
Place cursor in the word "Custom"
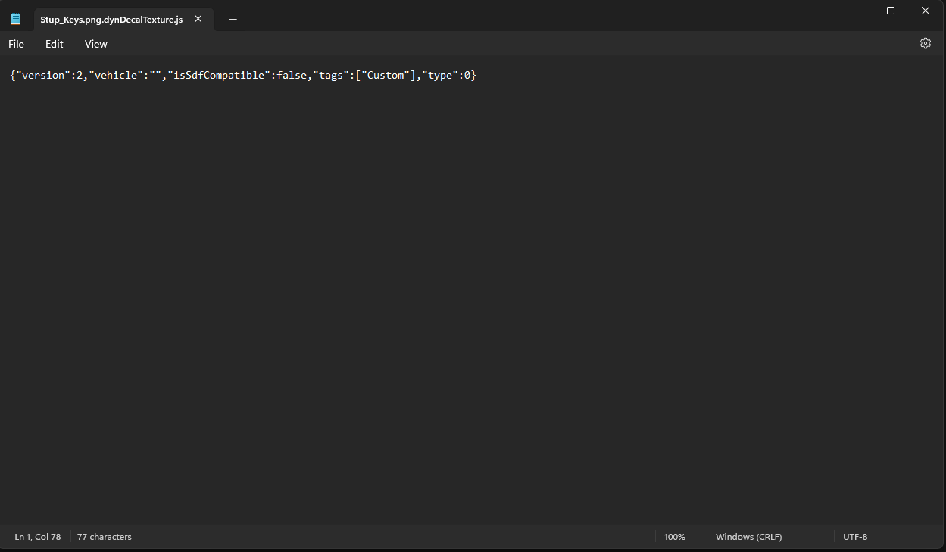point(386,76)
